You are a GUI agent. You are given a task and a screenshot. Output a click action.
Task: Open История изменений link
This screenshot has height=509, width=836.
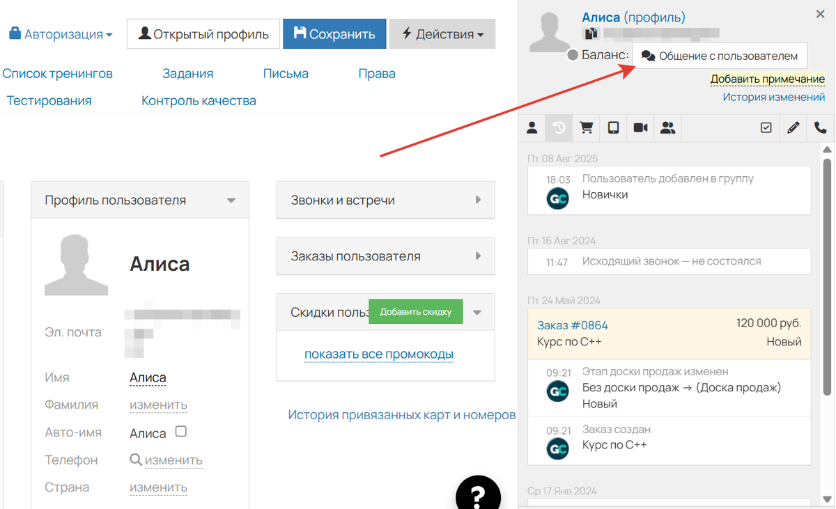coord(774,97)
